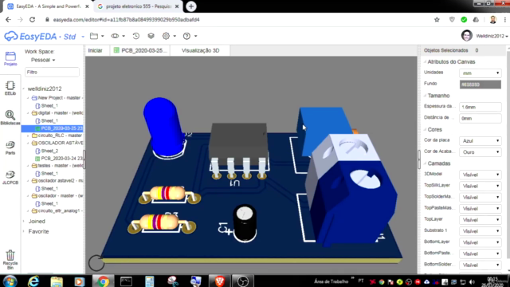Click the Fundo background color swatch
Viewport: 510px width, 287px height.
480,85
